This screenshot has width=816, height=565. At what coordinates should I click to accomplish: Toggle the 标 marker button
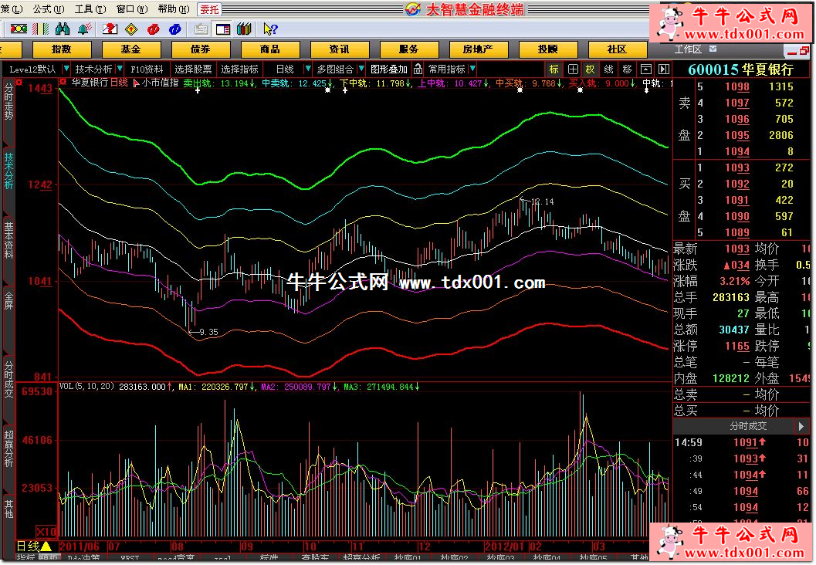click(x=554, y=69)
